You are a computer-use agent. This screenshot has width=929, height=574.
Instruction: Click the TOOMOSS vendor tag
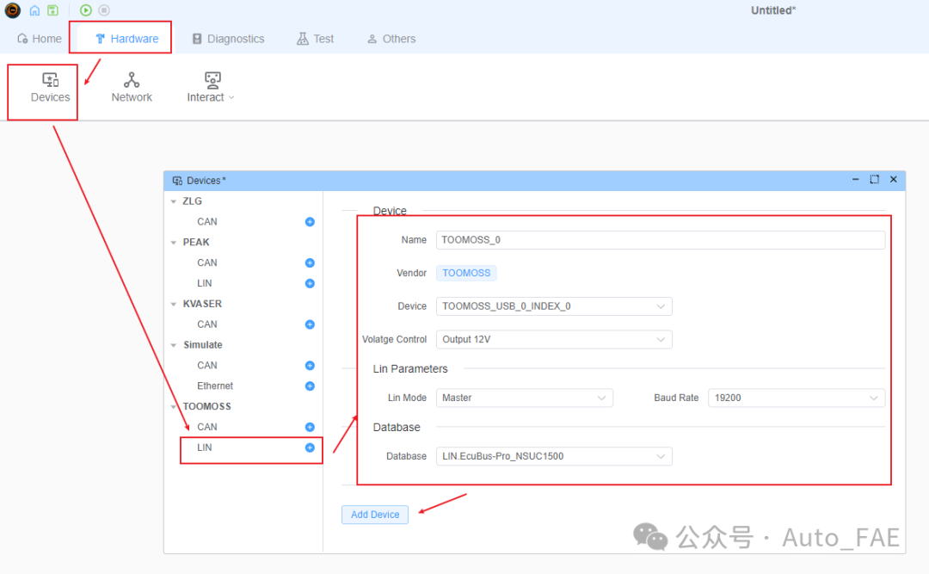(466, 273)
